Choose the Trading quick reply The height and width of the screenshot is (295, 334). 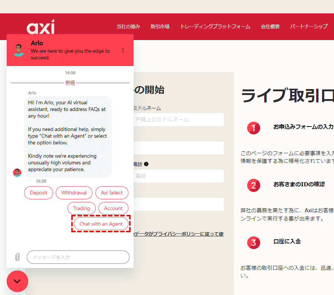tap(82, 208)
